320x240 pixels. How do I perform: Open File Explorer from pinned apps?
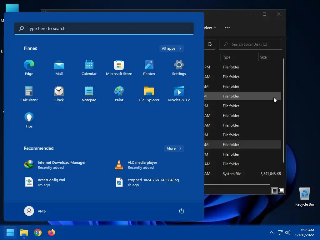tap(149, 94)
